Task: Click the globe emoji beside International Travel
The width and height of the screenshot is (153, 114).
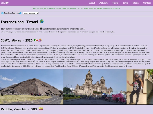Action: pos(42,21)
